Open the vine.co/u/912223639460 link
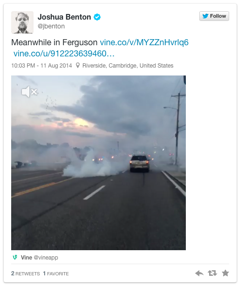This screenshot has height=287, width=238. coord(64,54)
